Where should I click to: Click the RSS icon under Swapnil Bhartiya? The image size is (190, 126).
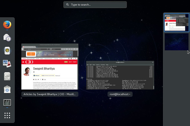tap(36, 80)
